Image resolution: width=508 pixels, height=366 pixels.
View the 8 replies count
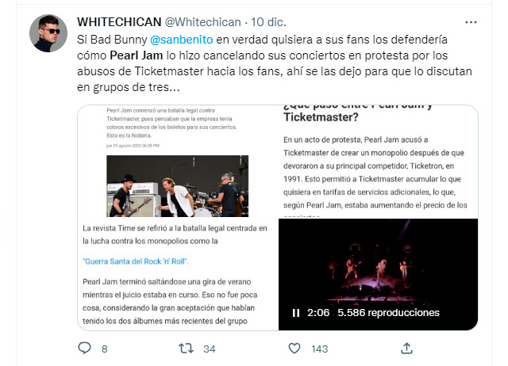pos(104,349)
